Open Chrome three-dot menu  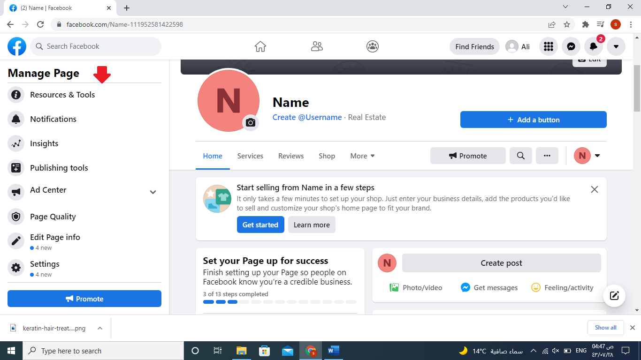(631, 24)
